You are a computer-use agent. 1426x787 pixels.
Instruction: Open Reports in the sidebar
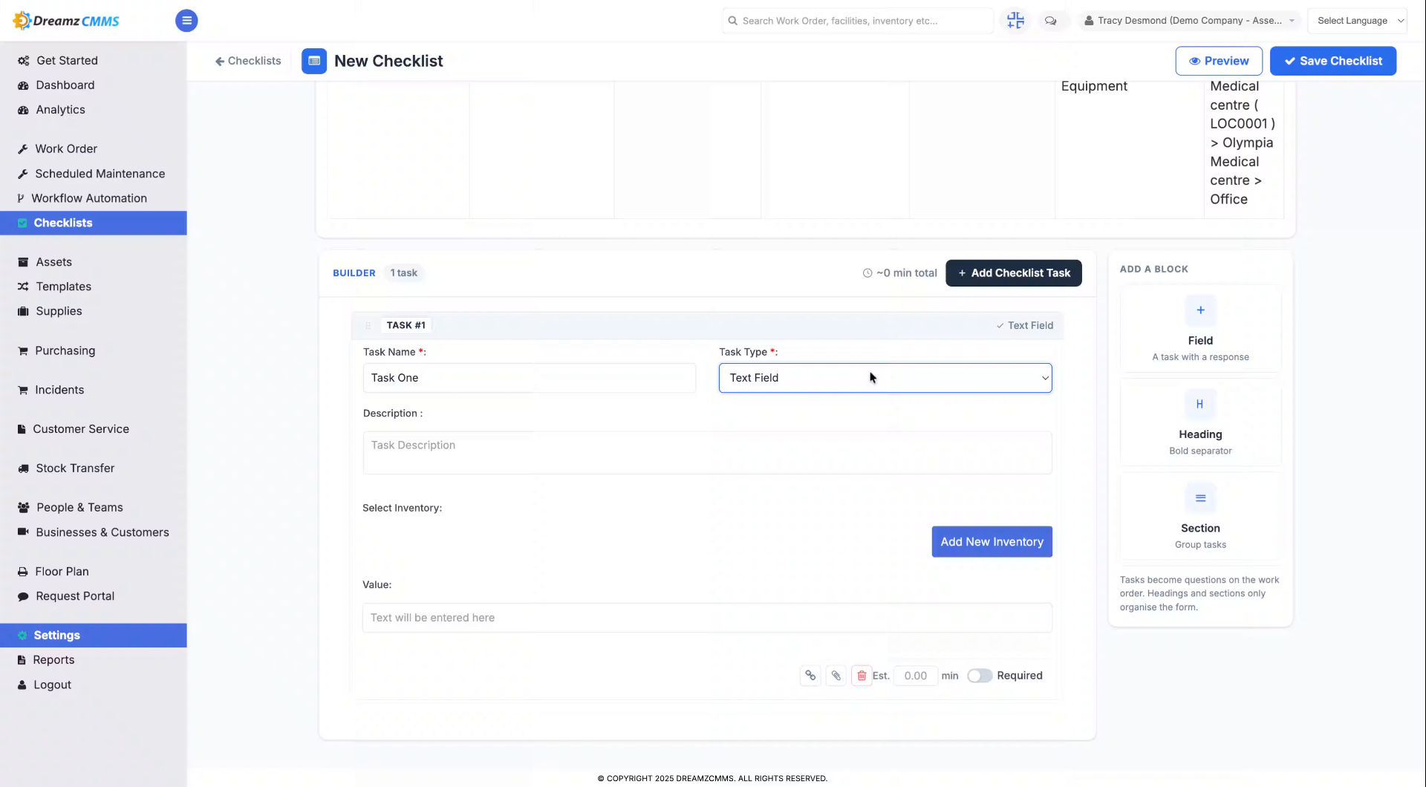[53, 660]
